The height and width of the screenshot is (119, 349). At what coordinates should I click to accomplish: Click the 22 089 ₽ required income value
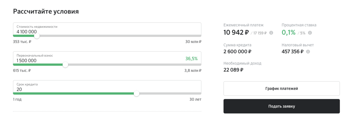pyautogui.click(x=233, y=70)
